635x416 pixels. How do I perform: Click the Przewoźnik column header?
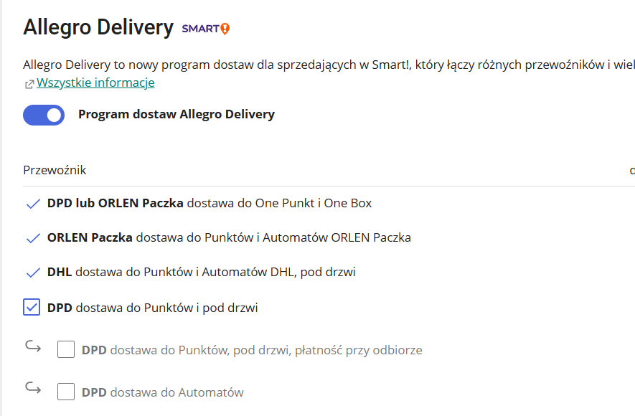point(55,170)
